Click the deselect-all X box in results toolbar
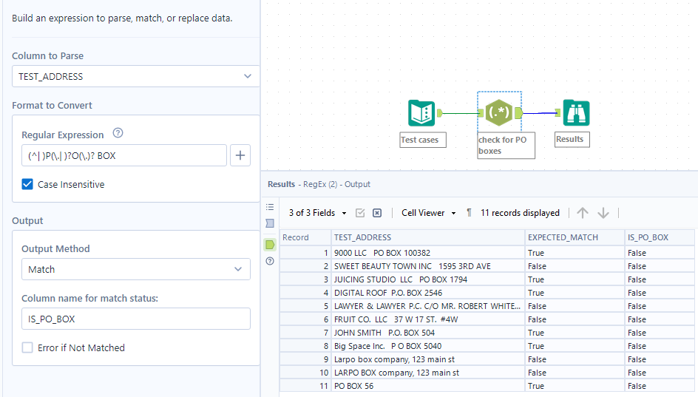698x397 pixels. [x=377, y=213]
